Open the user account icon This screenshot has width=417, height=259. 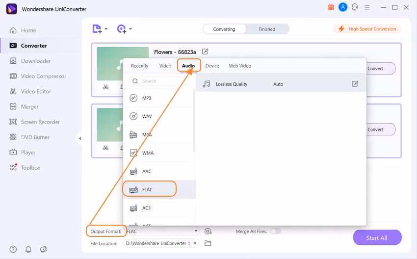[343, 7]
